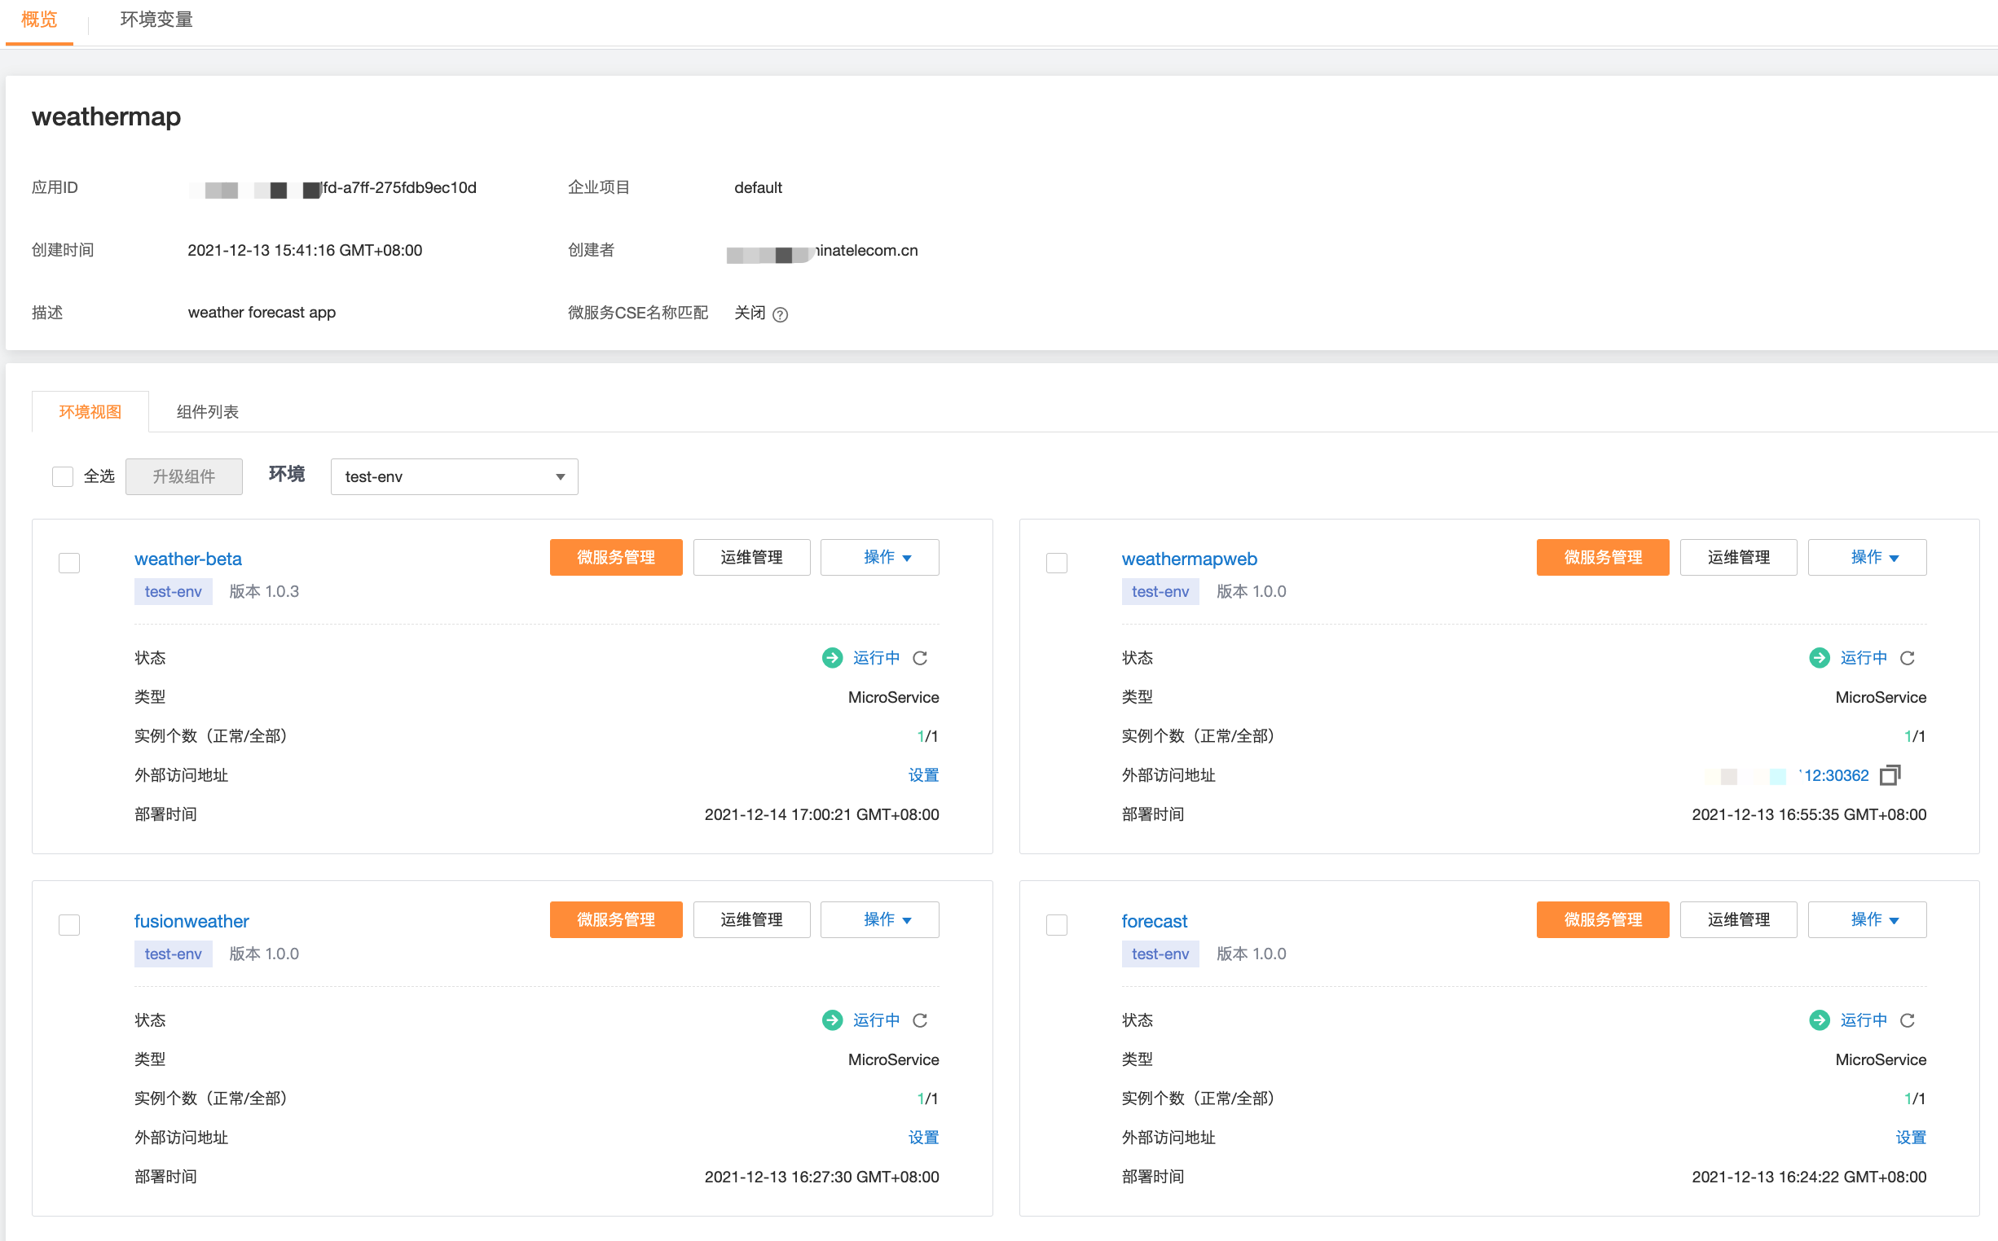Click running status icon of weather-beta
Image resolution: width=1998 pixels, height=1241 pixels.
pos(832,658)
